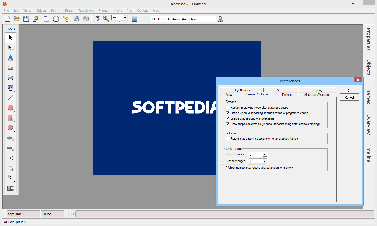The height and width of the screenshot is (226, 377).
Task: Click the user avatar icon
Action: tap(220, 19)
